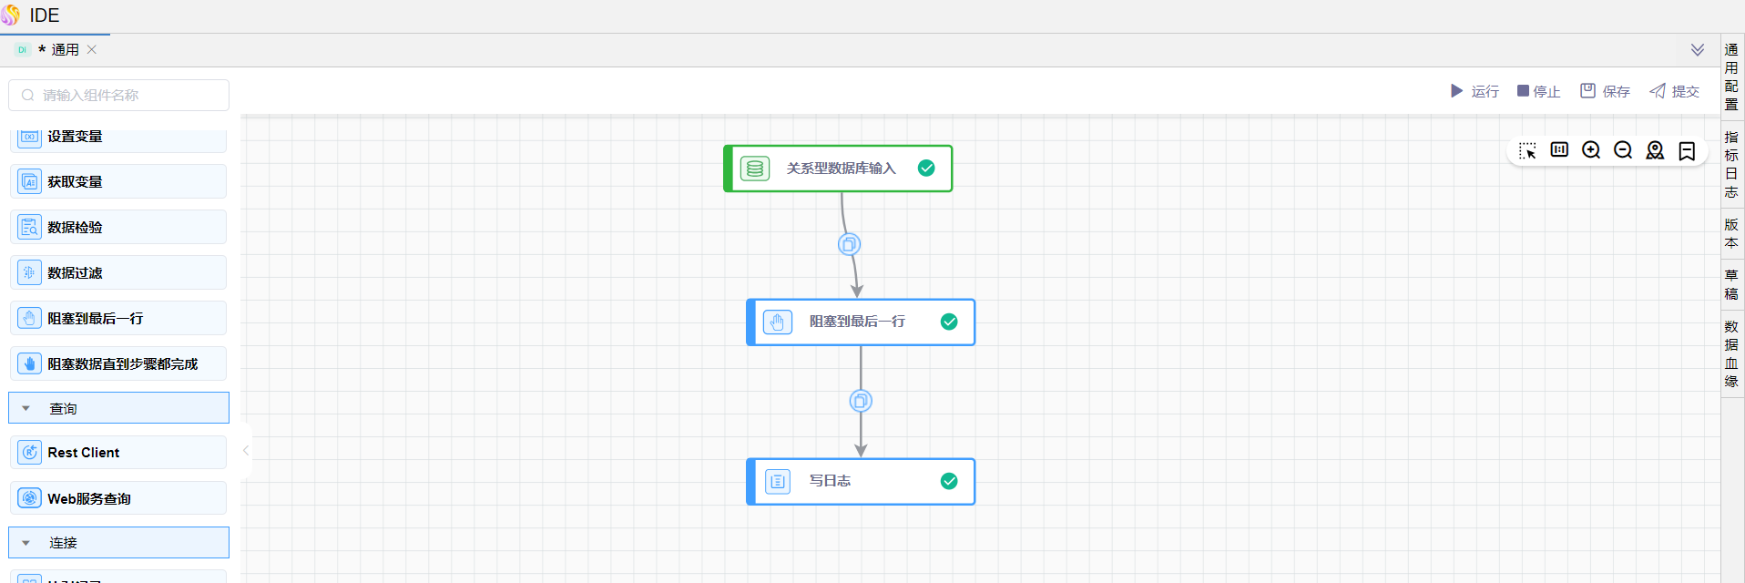Click the bookmark icon in canvas toolbar
1745x583 pixels.
1687,150
